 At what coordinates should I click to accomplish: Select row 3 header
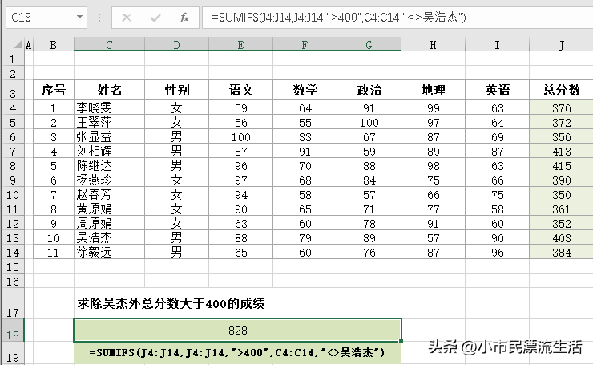pyautogui.click(x=13, y=90)
